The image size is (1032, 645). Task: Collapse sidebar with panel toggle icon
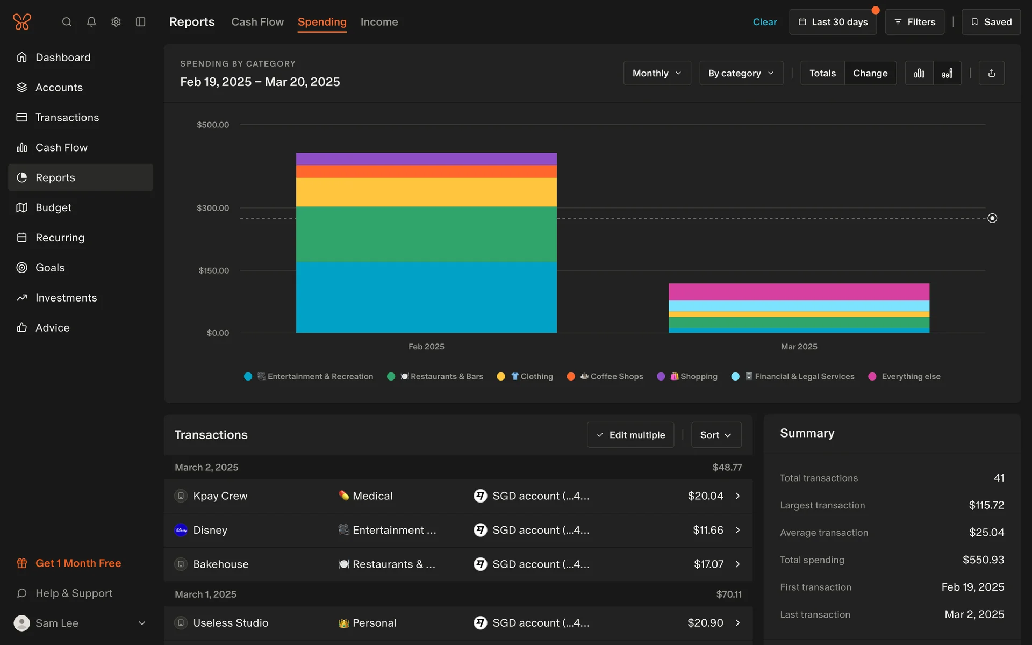[x=141, y=22]
